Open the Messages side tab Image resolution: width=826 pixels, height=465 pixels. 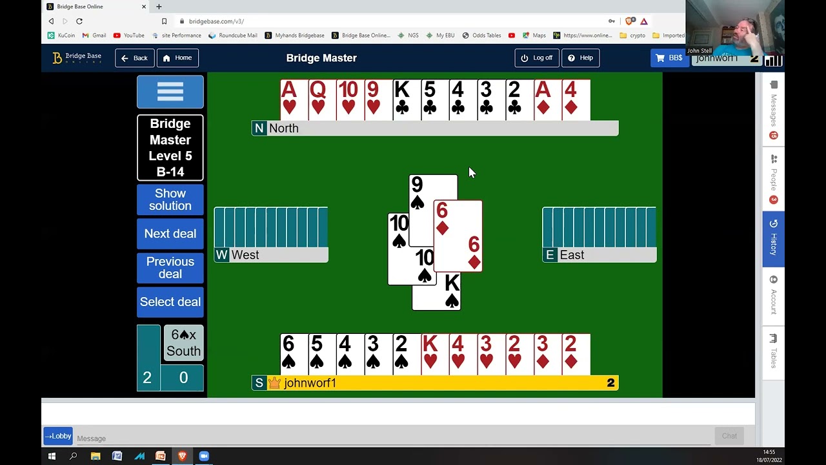[x=774, y=110]
